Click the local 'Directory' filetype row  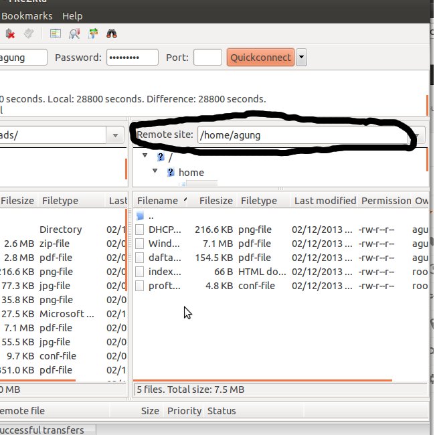(x=60, y=230)
